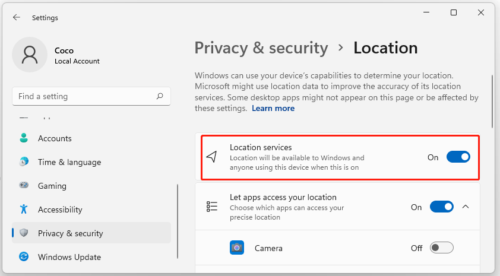The height and width of the screenshot is (276, 500).
Task: Open Time & language settings
Action: pos(91,162)
